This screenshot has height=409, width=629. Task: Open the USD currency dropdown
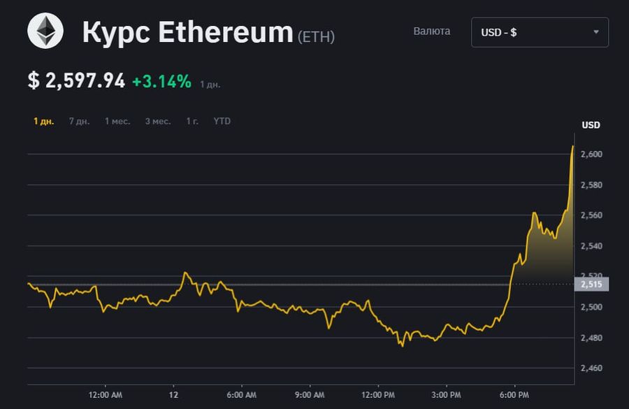(x=540, y=33)
